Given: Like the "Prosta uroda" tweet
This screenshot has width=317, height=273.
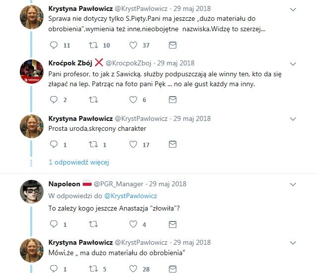Looking at the screenshot, I should 133,145.
